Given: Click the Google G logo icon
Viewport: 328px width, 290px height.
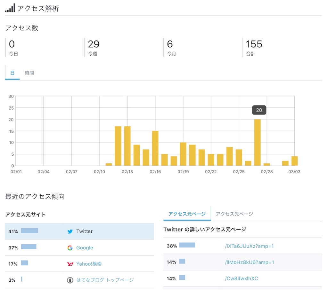Looking at the screenshot, I should tap(70, 248).
